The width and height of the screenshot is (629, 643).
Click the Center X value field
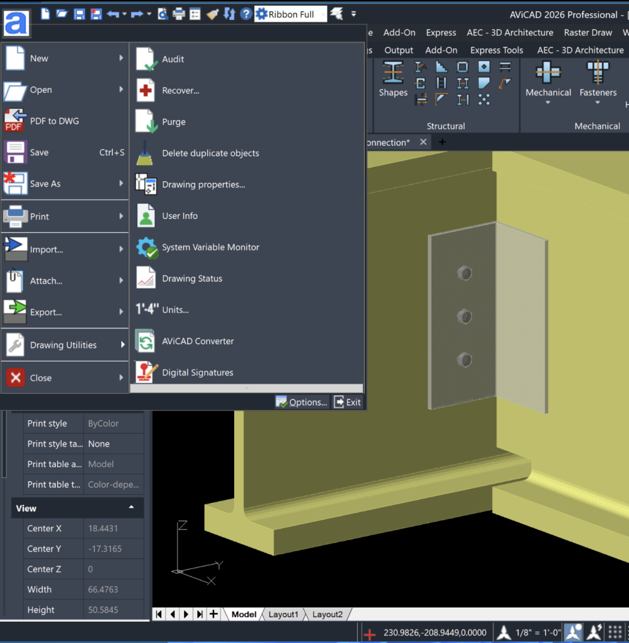(x=113, y=528)
